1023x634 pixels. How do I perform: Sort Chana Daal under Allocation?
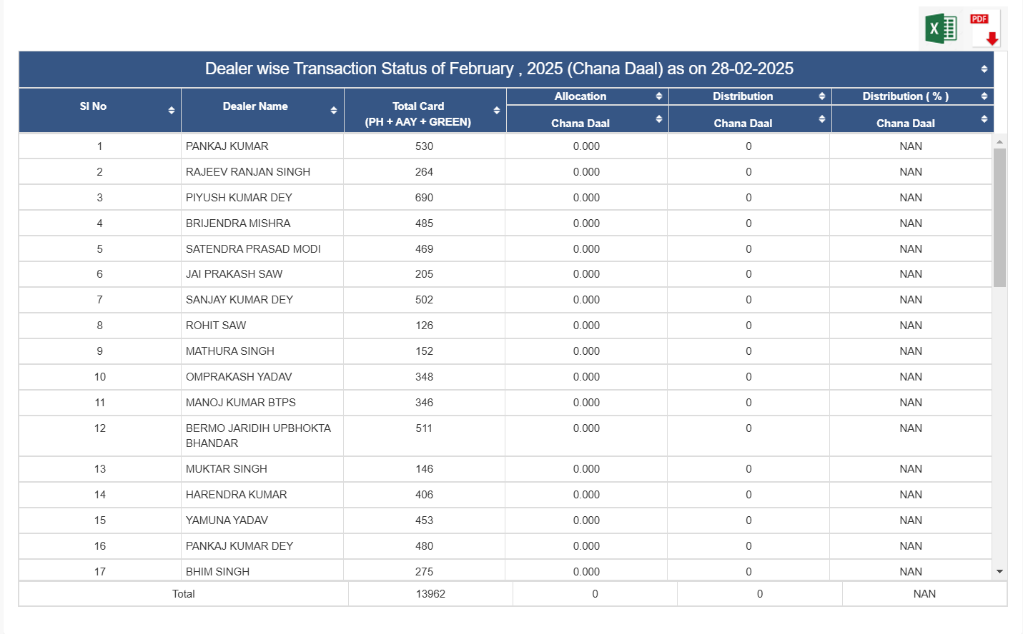659,119
